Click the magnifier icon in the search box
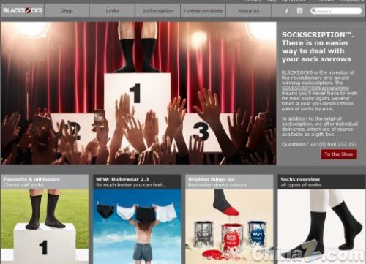The width and height of the screenshot is (366, 264). tap(314, 11)
